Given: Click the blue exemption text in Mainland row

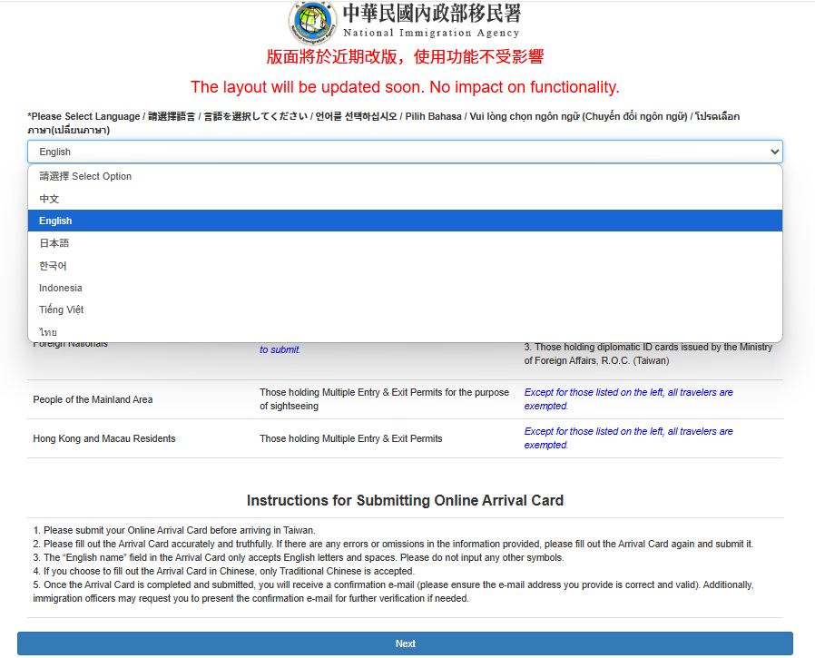Looking at the screenshot, I should pyautogui.click(x=628, y=399).
